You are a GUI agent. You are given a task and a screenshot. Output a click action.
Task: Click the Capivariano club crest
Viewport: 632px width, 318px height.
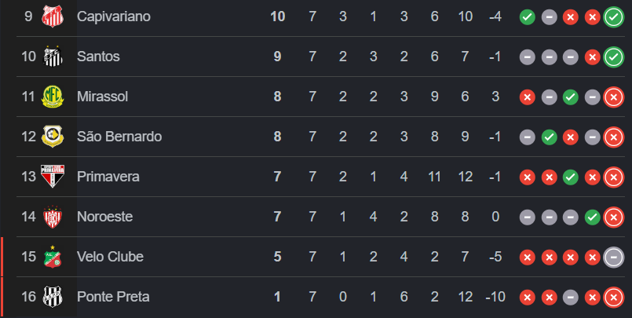point(52,16)
